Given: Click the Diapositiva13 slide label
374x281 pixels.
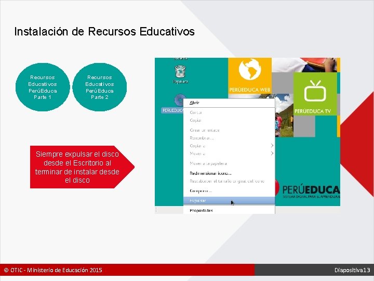Looking at the screenshot, I should pyautogui.click(x=352, y=270).
